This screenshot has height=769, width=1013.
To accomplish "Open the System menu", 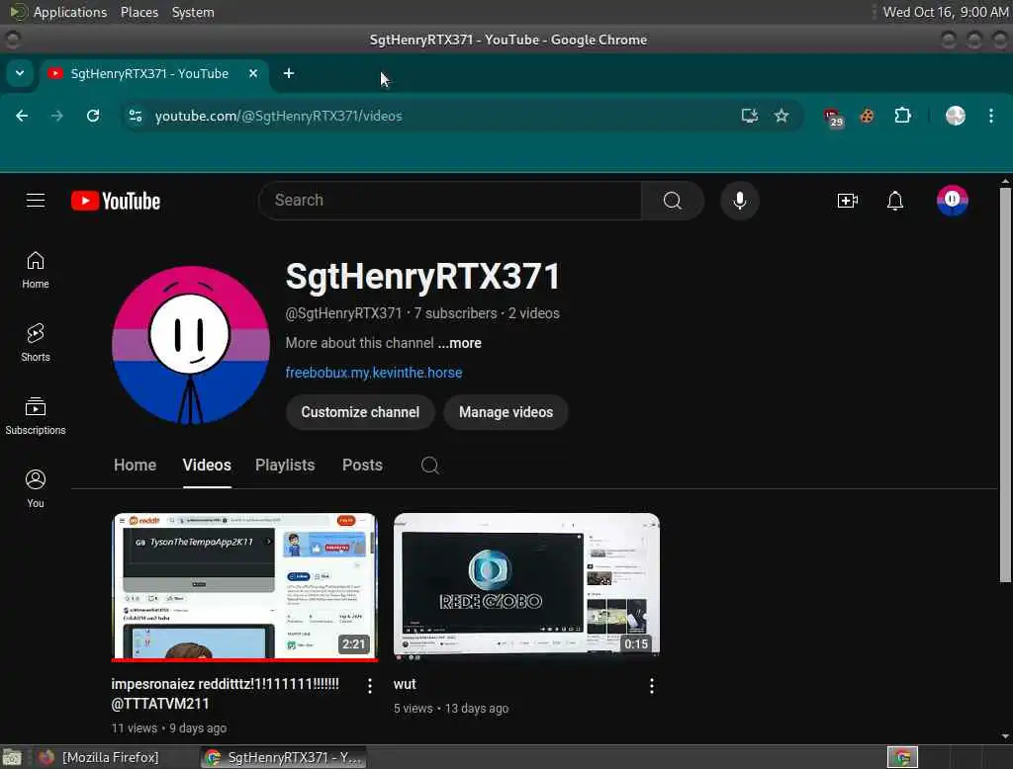I will tap(193, 12).
